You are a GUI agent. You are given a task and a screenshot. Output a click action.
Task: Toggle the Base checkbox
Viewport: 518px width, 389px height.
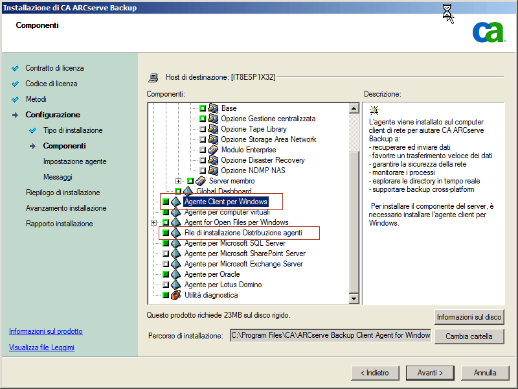pos(203,108)
